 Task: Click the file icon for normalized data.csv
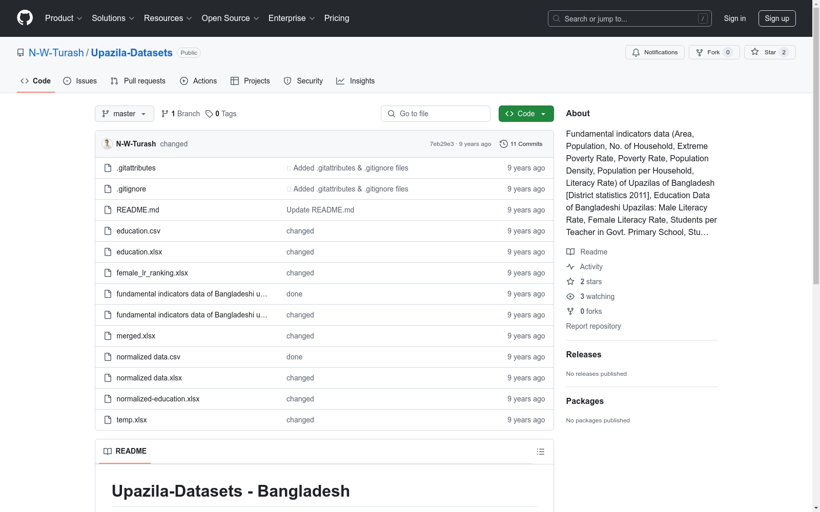coord(108,357)
